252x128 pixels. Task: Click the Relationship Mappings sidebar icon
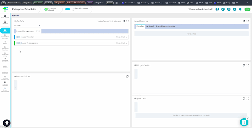click(5, 48)
